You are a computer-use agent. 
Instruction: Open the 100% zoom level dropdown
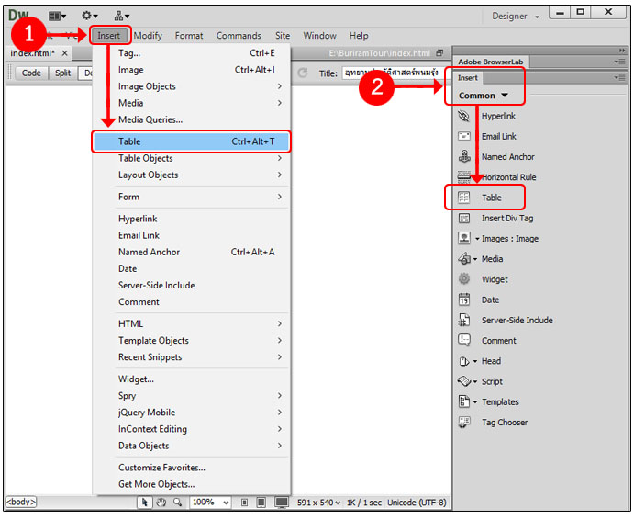click(x=210, y=503)
